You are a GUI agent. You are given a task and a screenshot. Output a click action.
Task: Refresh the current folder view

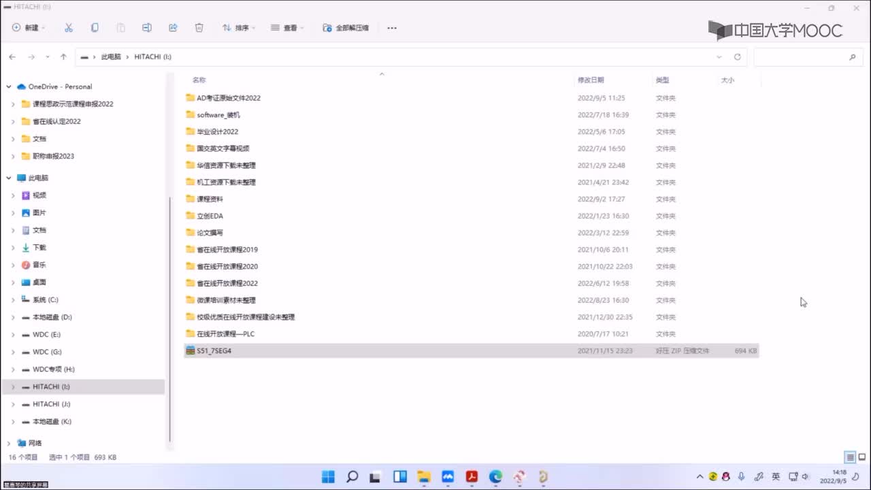(737, 57)
